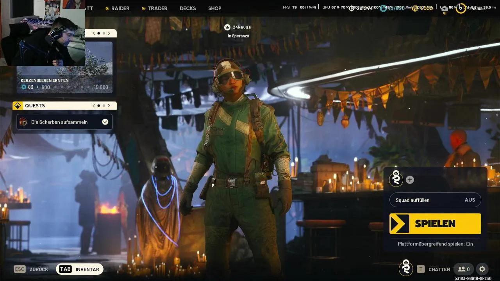Click the yellow striped currency icon
Viewport: 500px width, 281px height.
[415, 8]
